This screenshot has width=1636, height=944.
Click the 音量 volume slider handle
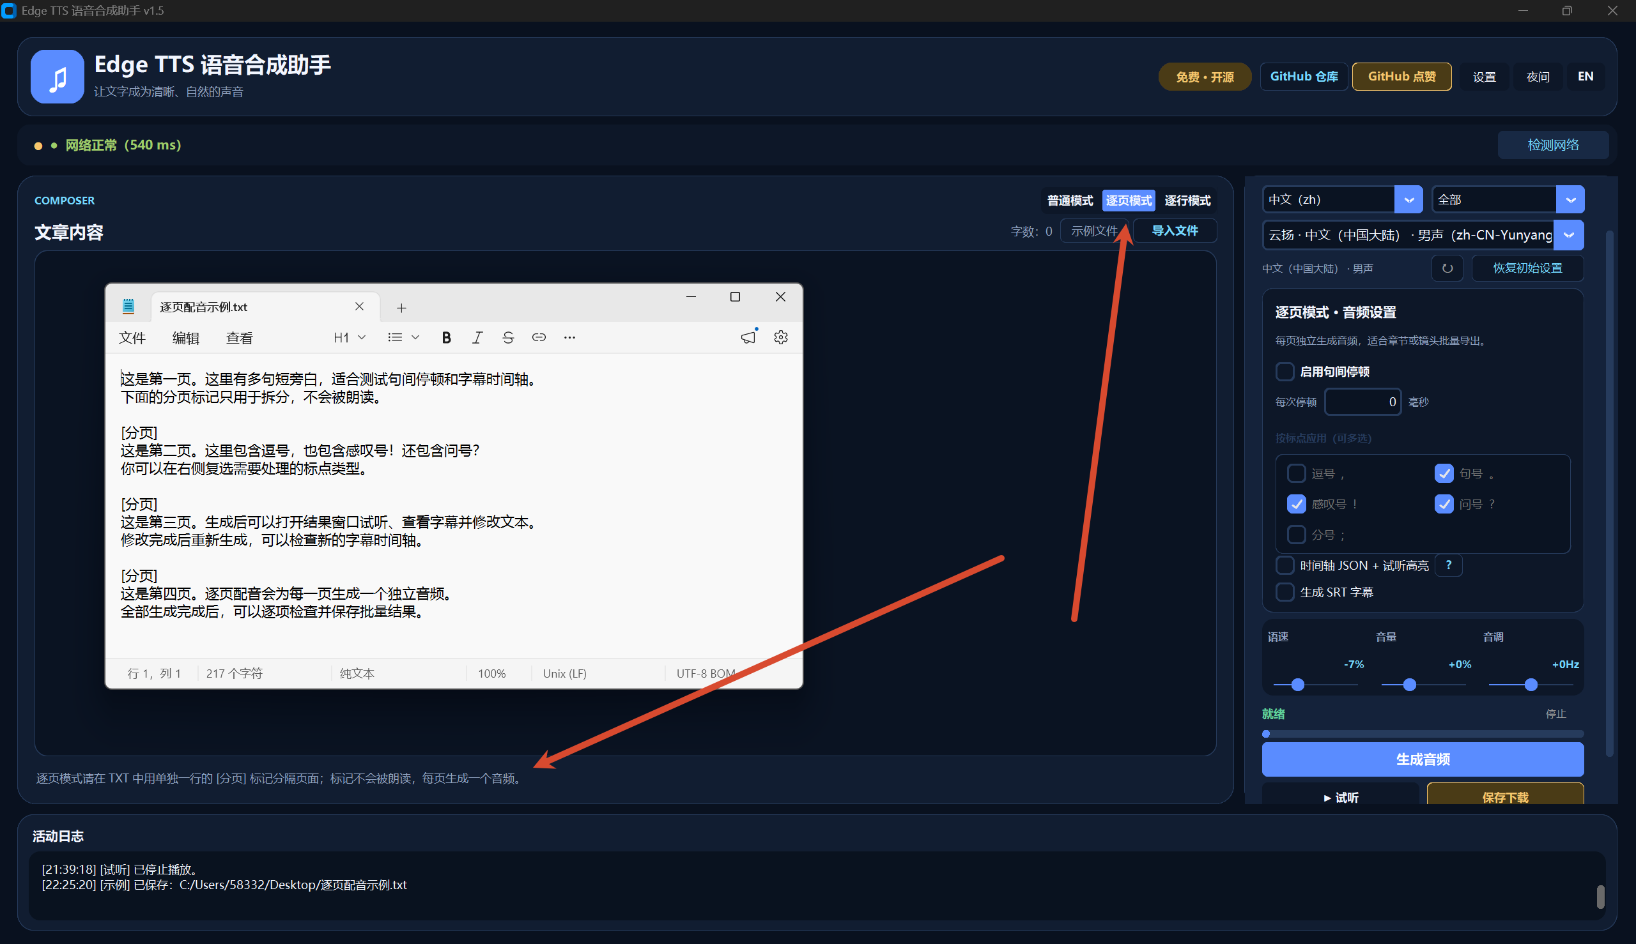point(1410,685)
